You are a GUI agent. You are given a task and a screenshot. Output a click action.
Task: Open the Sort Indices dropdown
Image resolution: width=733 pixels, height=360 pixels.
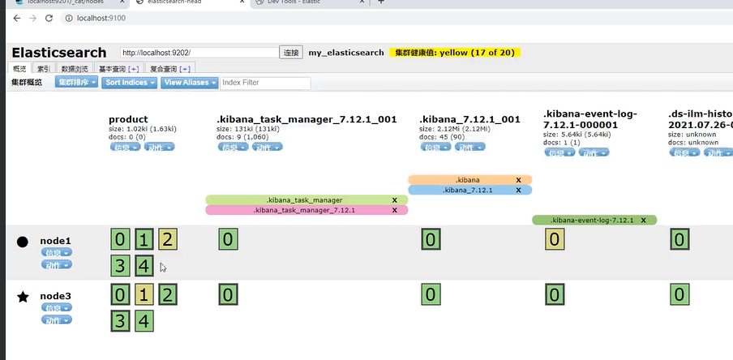pyautogui.click(x=130, y=82)
